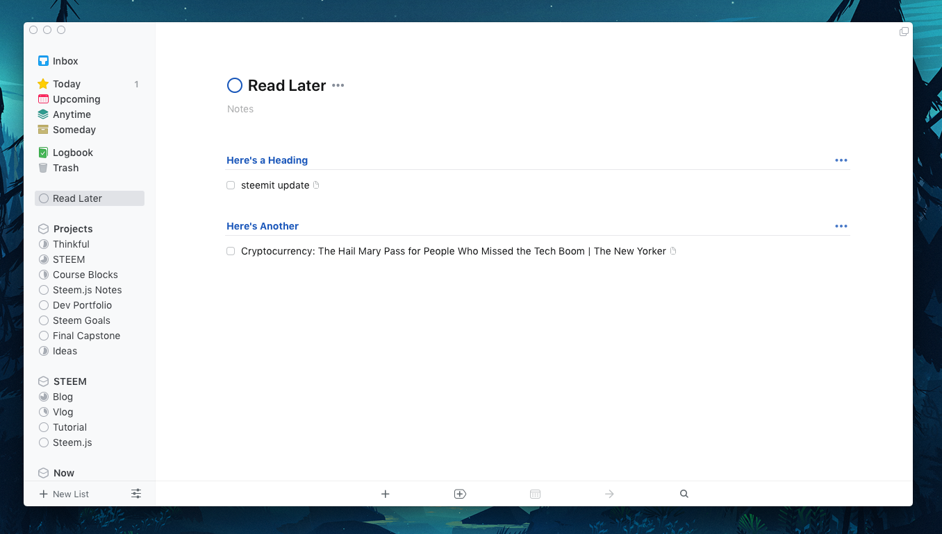Select the steemit update to-do text

(275, 185)
